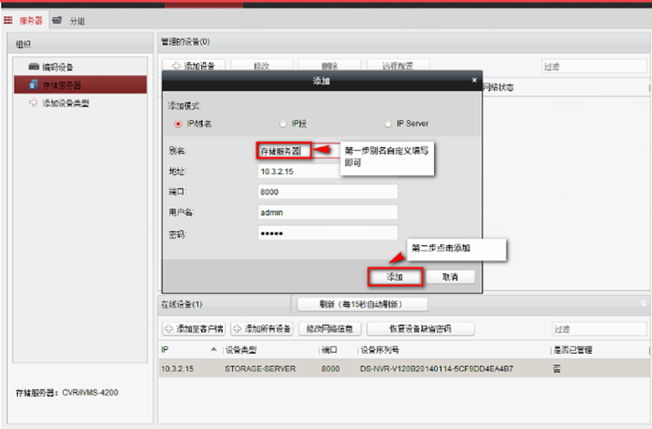652x429 pixels.
Task: Confirm with the 添加 button in dialog
Action: (x=395, y=277)
